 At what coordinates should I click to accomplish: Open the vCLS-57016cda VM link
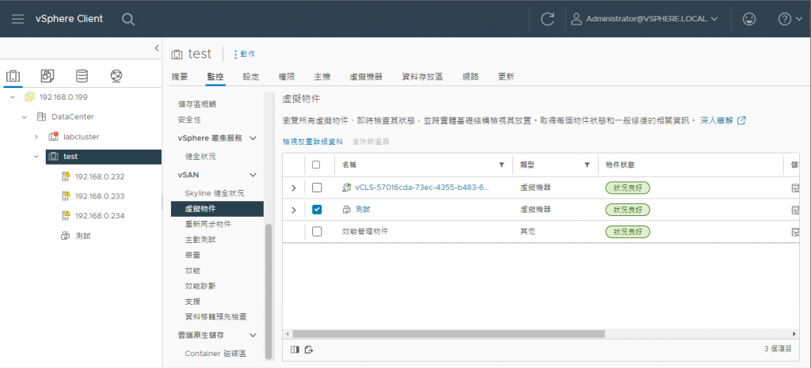coord(422,188)
